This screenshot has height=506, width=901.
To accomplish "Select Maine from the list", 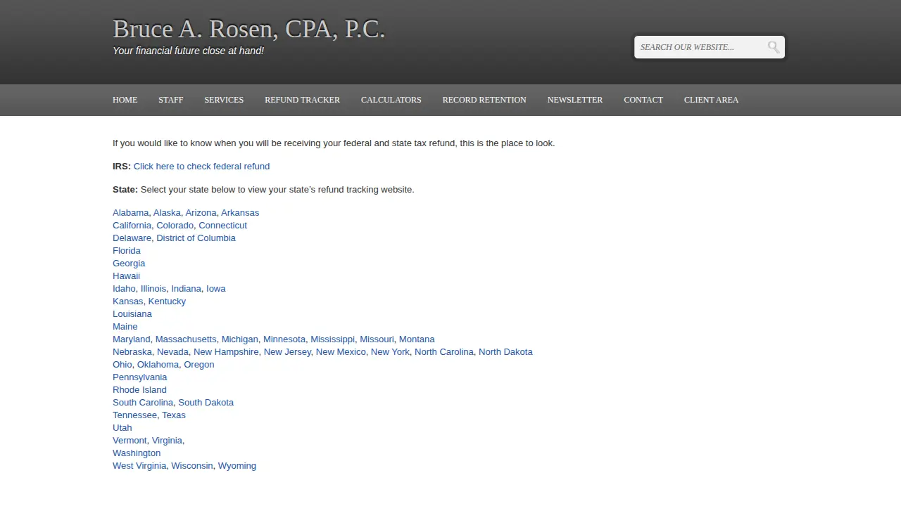I will tap(125, 327).
